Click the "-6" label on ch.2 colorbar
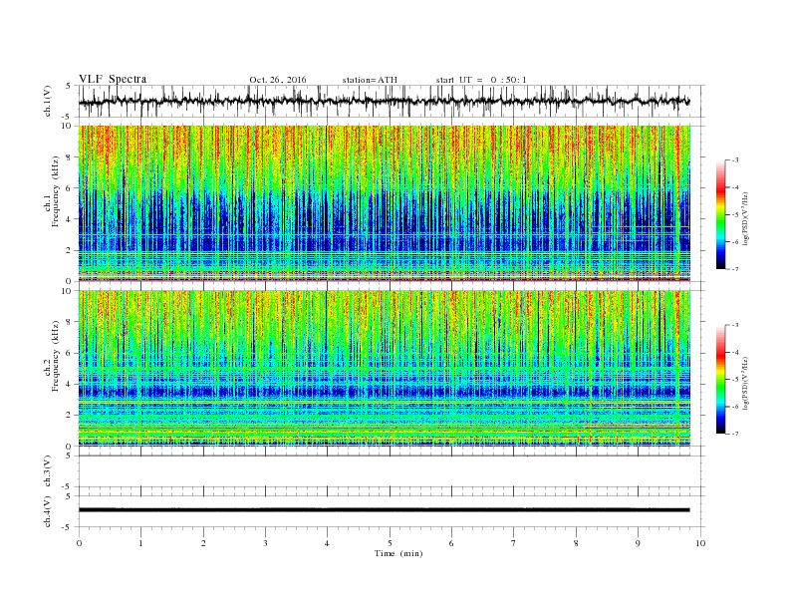Image resolution: width=789 pixels, height=610 pixels. [x=735, y=407]
